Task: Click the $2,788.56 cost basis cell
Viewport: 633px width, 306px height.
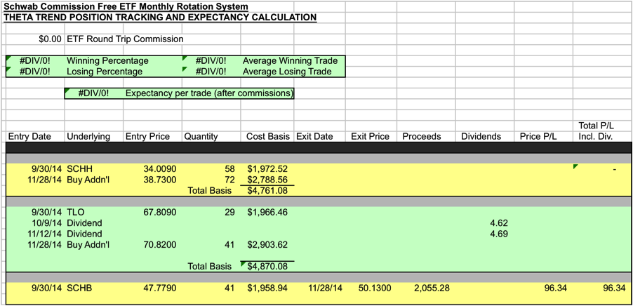Action: point(268,179)
